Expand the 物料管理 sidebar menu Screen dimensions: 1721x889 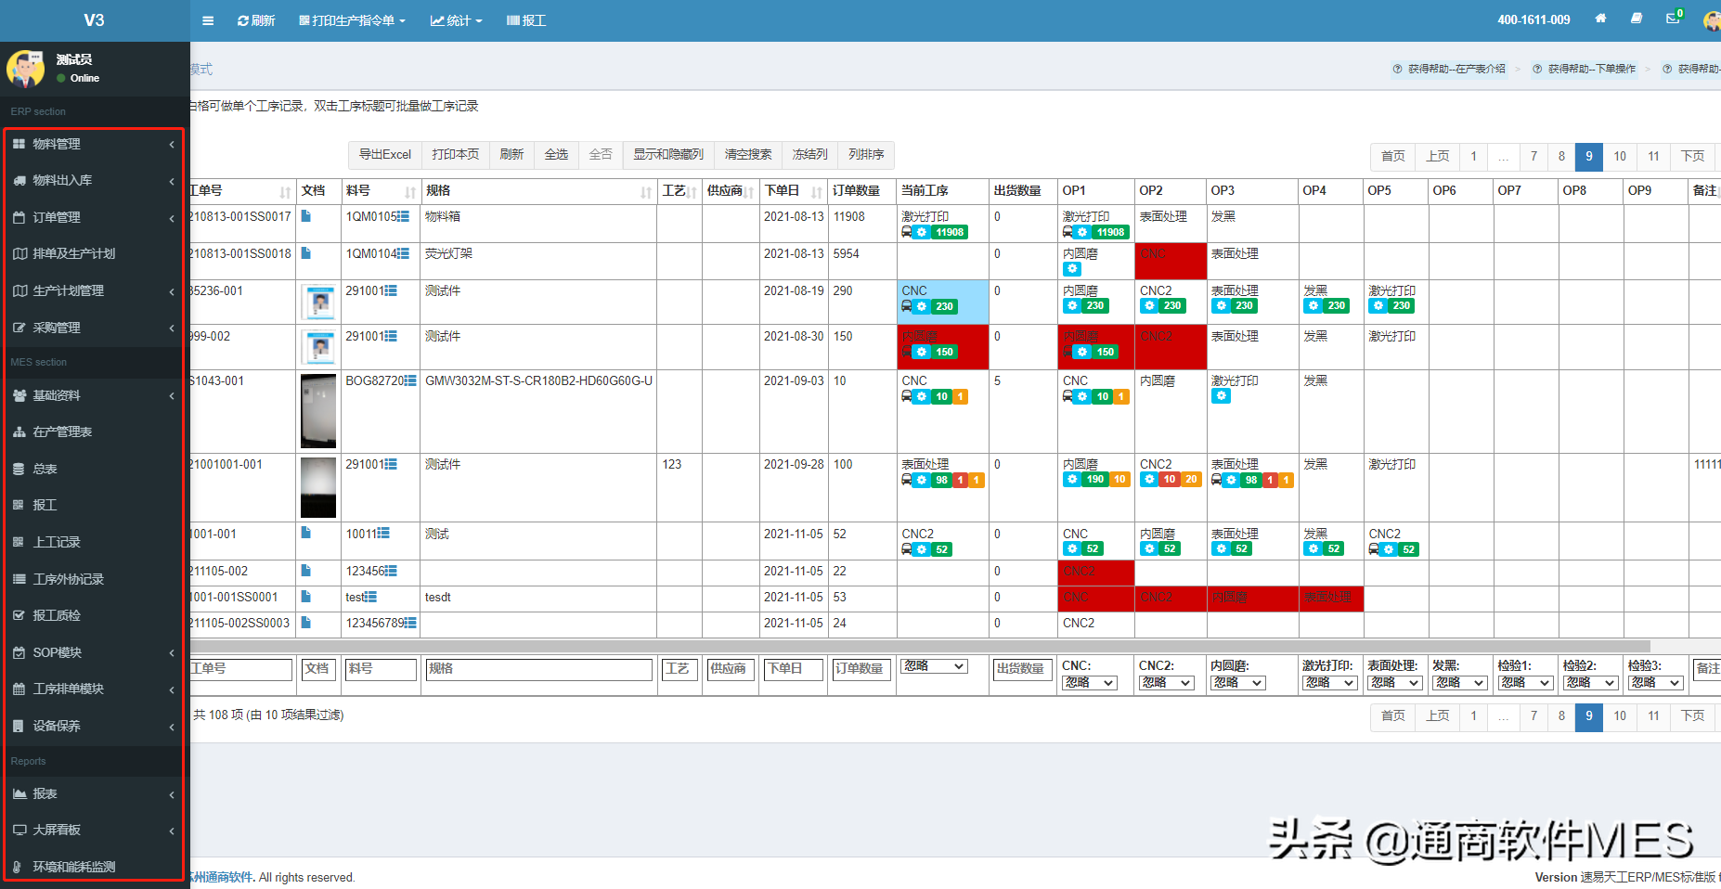[93, 144]
